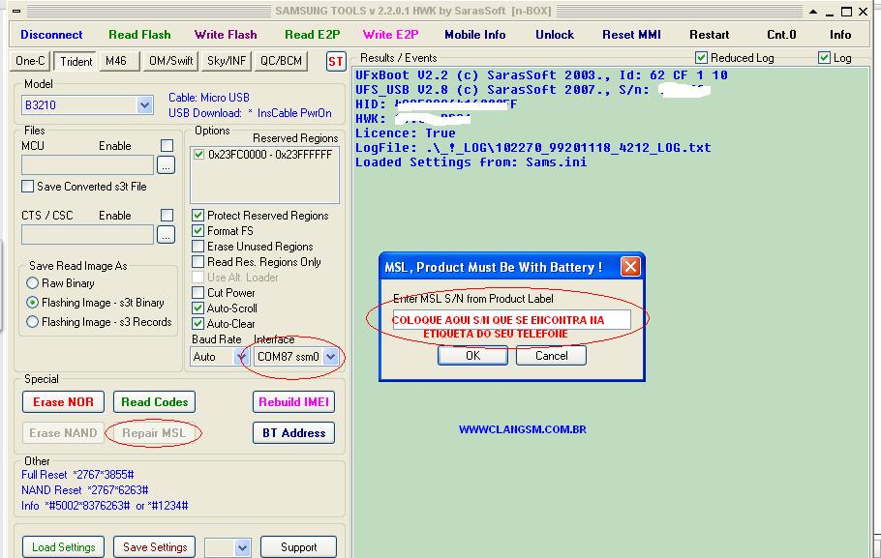Click the Save Settings button
Image resolution: width=881 pixels, height=558 pixels.
(155, 547)
